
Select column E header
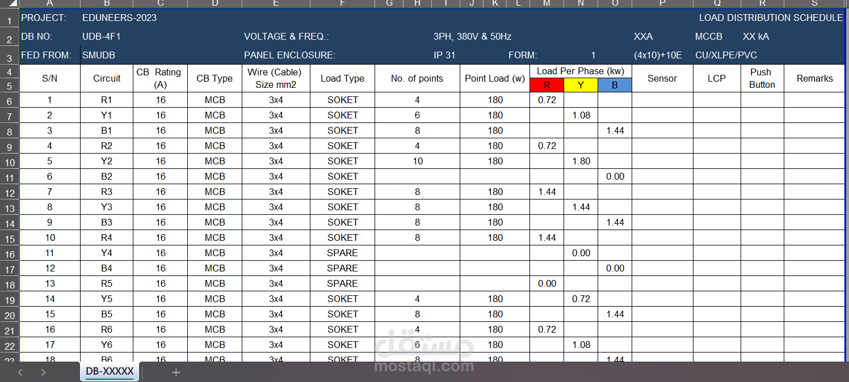276,3
